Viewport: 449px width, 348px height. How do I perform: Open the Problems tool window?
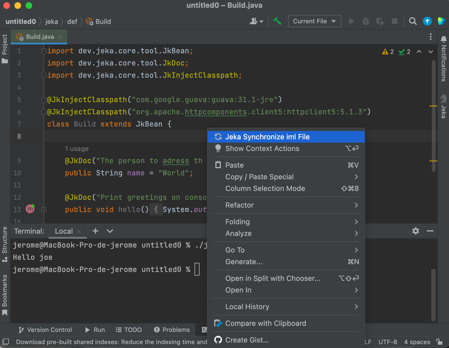172,330
